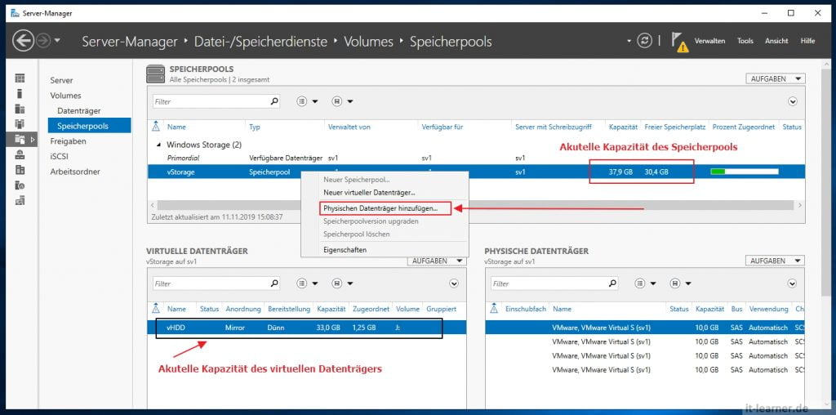Choose Neuer virtueller Datenträger context entry

tap(369, 193)
